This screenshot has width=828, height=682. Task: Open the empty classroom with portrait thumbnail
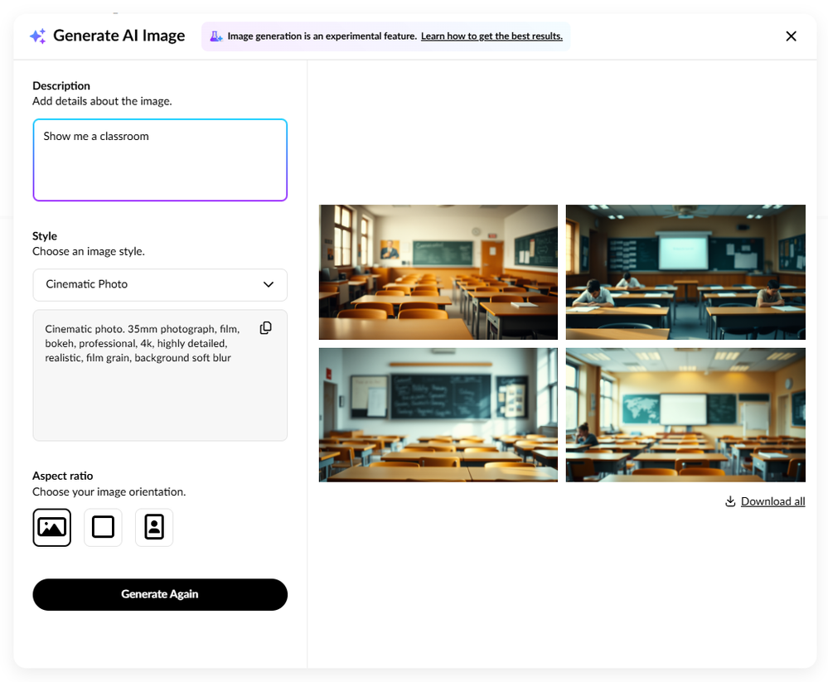[438, 272]
